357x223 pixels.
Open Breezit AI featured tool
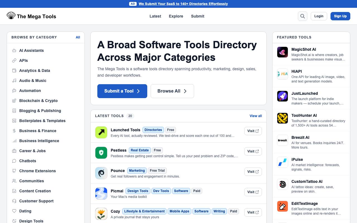pyautogui.click(x=311, y=142)
